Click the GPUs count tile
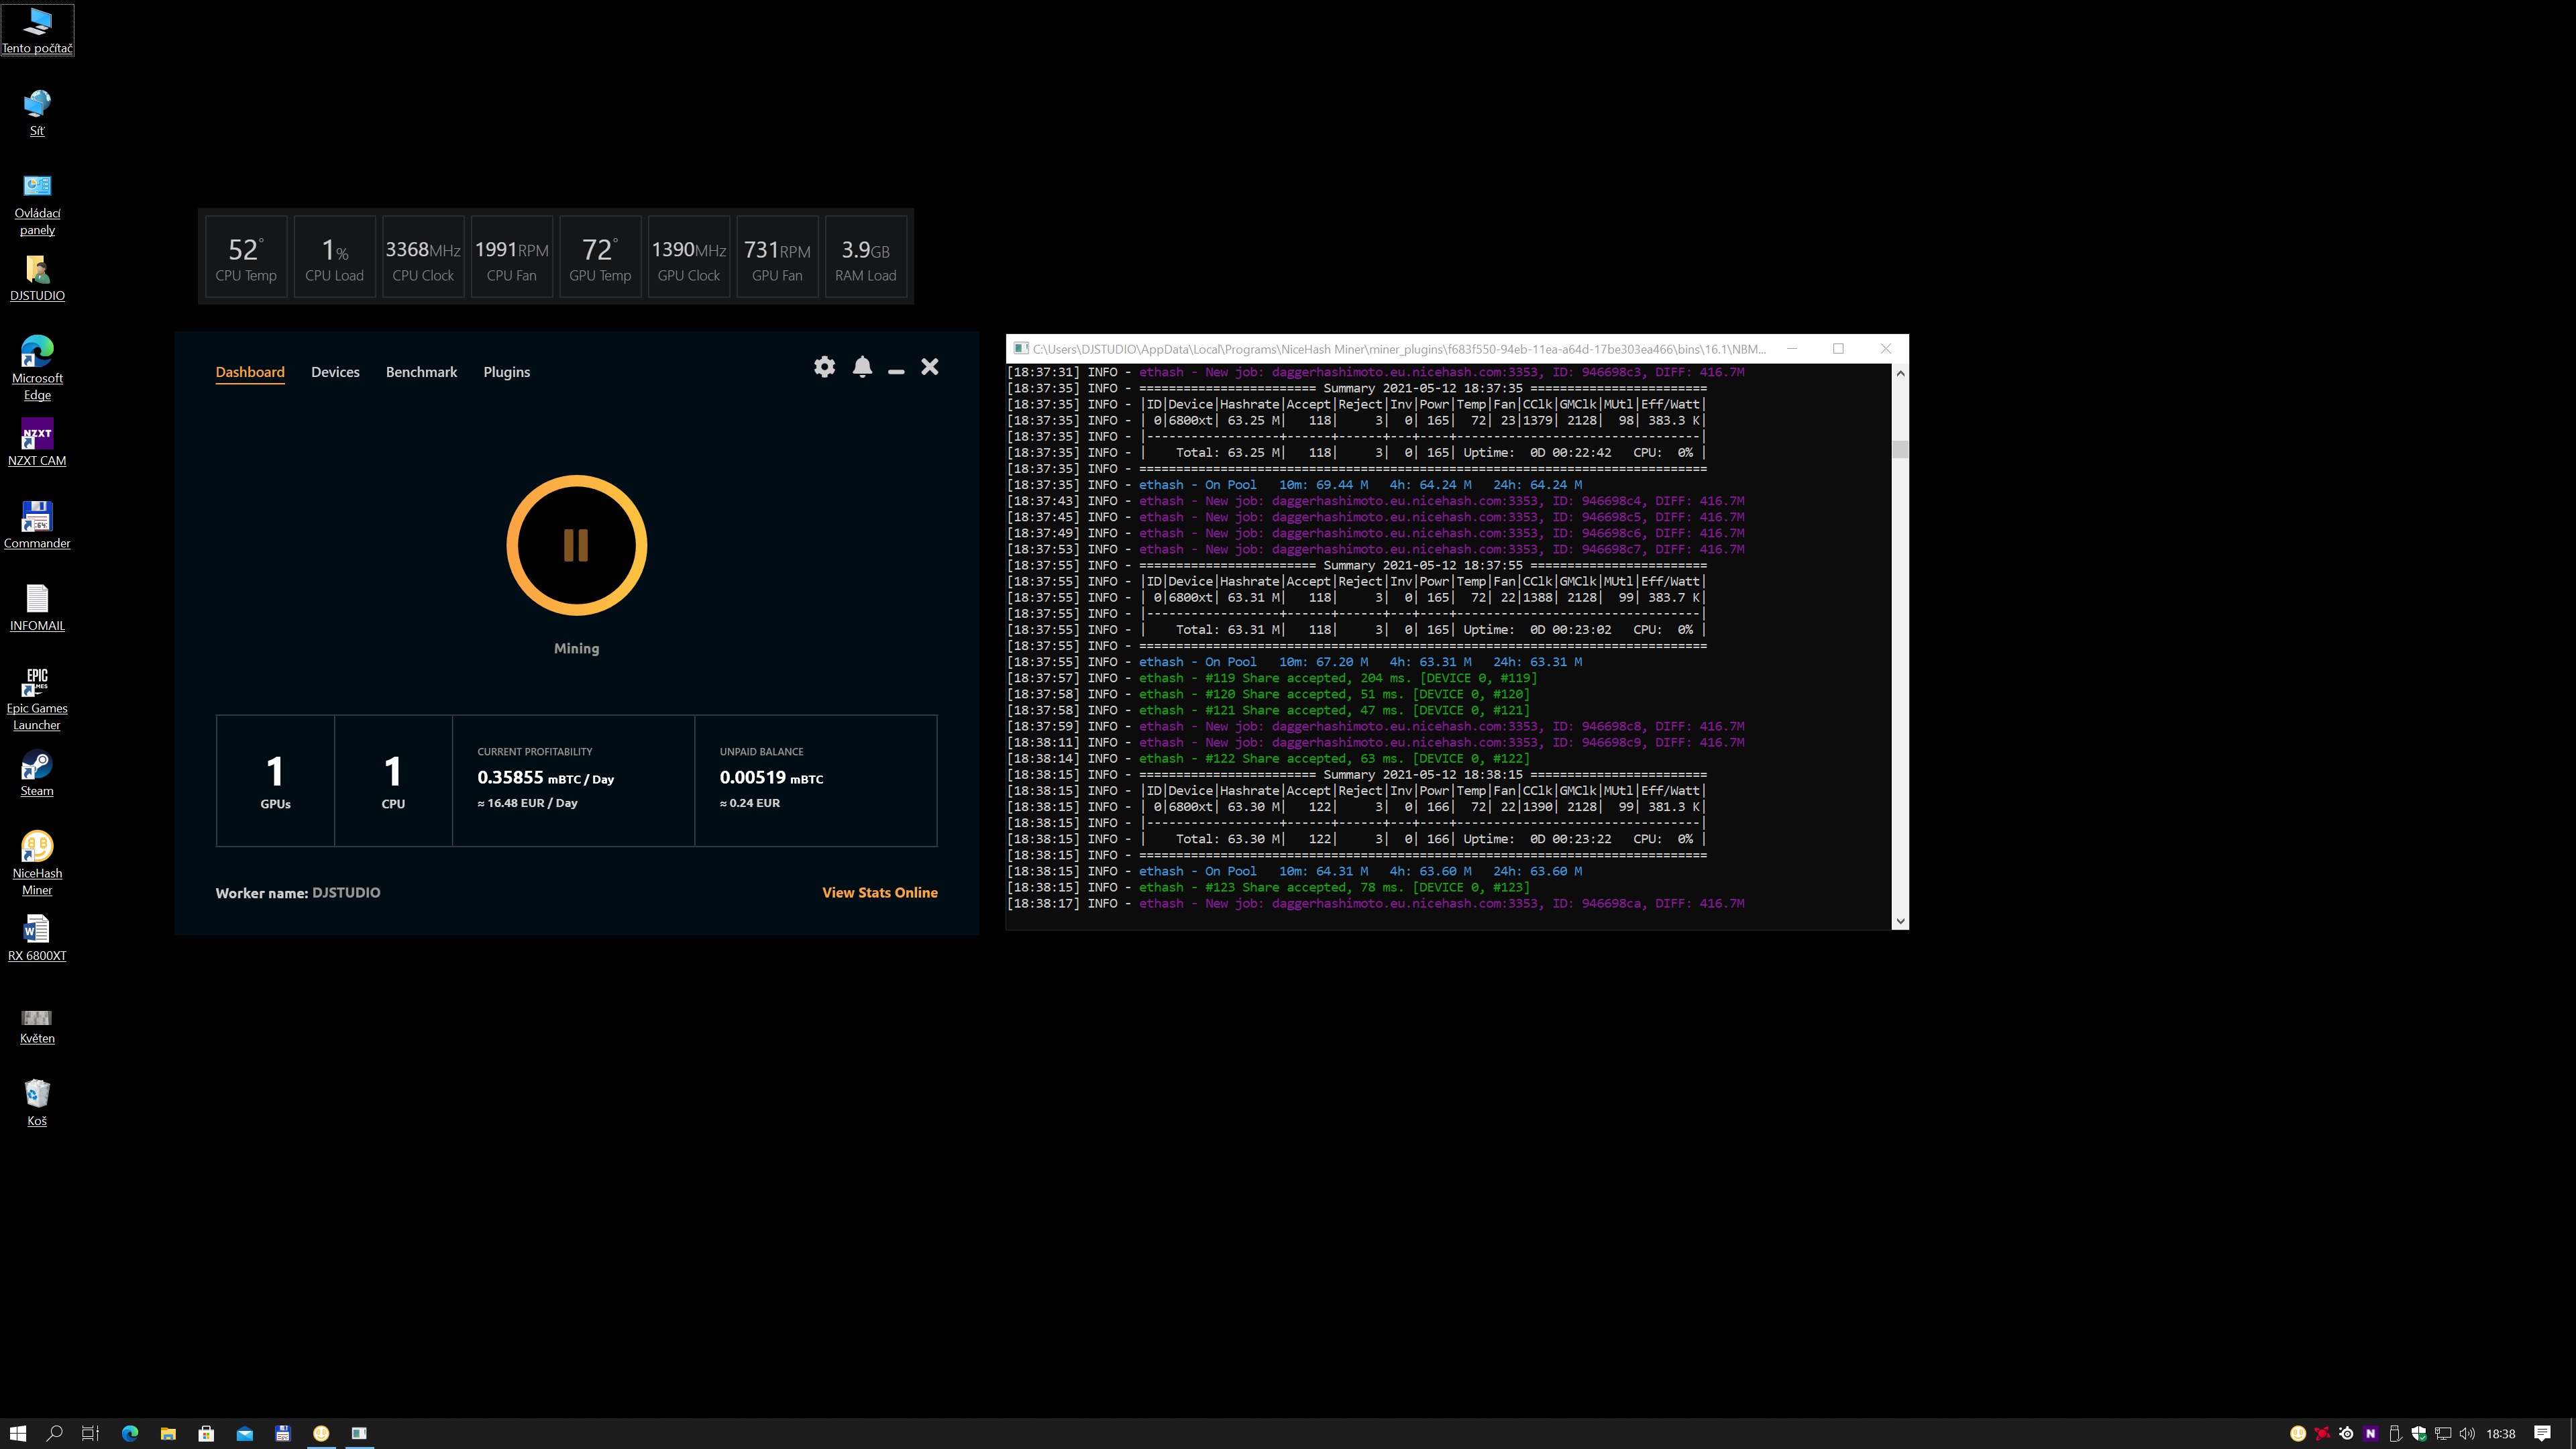 tap(275, 781)
